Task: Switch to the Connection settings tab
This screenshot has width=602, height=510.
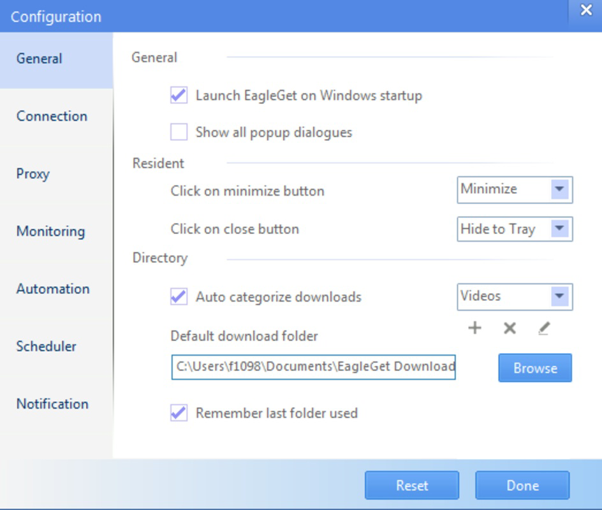Action: 51,117
